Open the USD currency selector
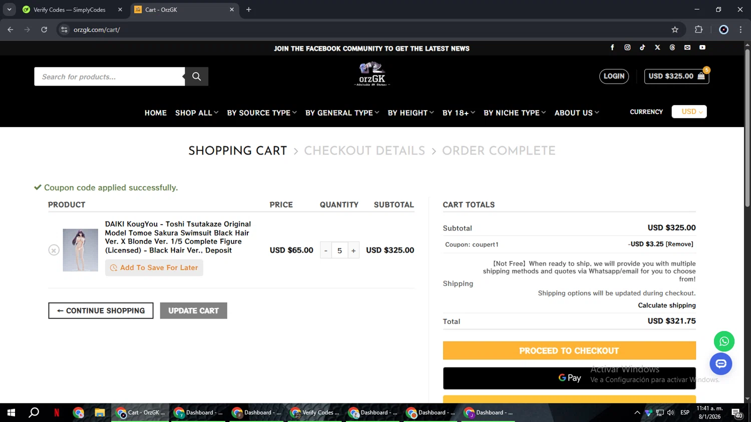The width and height of the screenshot is (751, 422). point(689,111)
